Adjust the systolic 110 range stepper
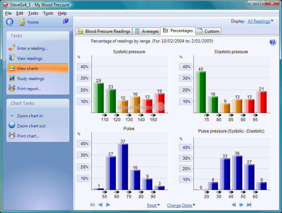This screenshot has width=282, height=213. (x=105, y=115)
